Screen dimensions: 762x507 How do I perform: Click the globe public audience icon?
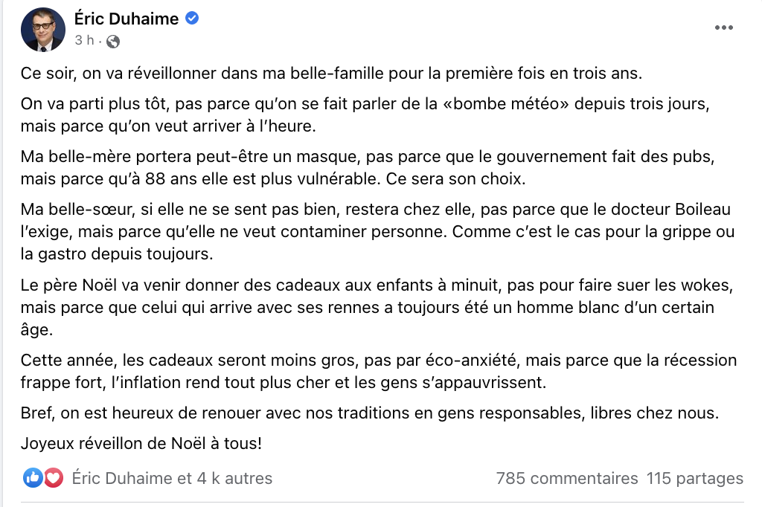point(113,42)
